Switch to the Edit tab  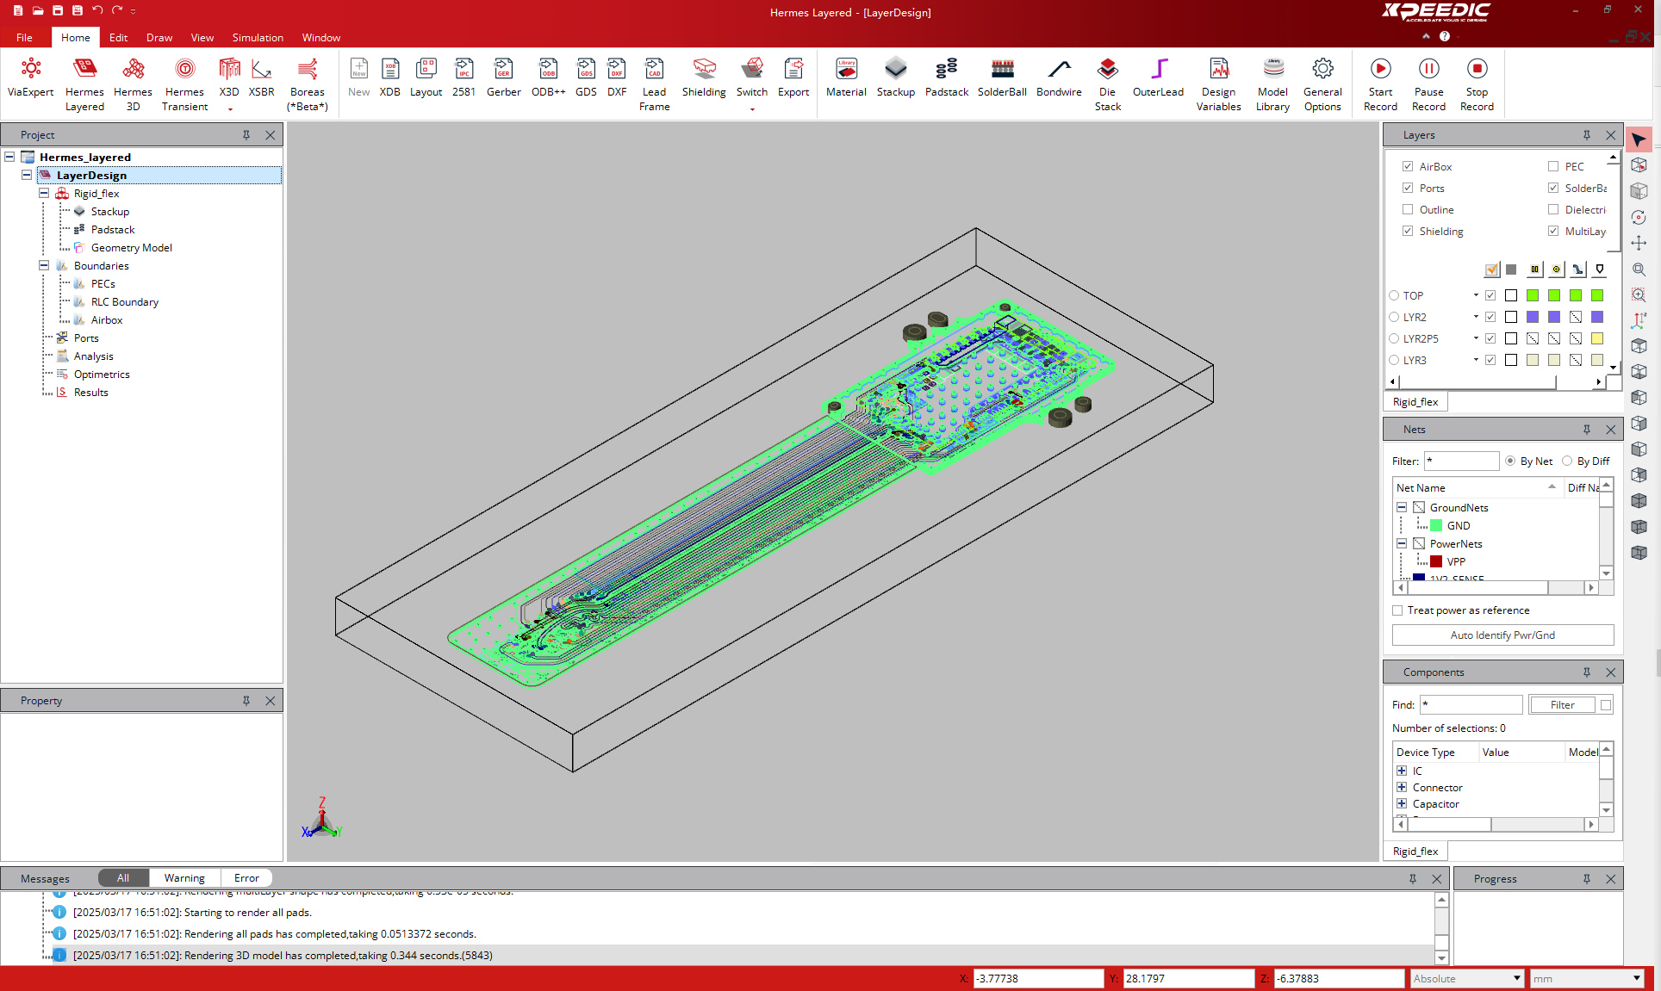[118, 37]
